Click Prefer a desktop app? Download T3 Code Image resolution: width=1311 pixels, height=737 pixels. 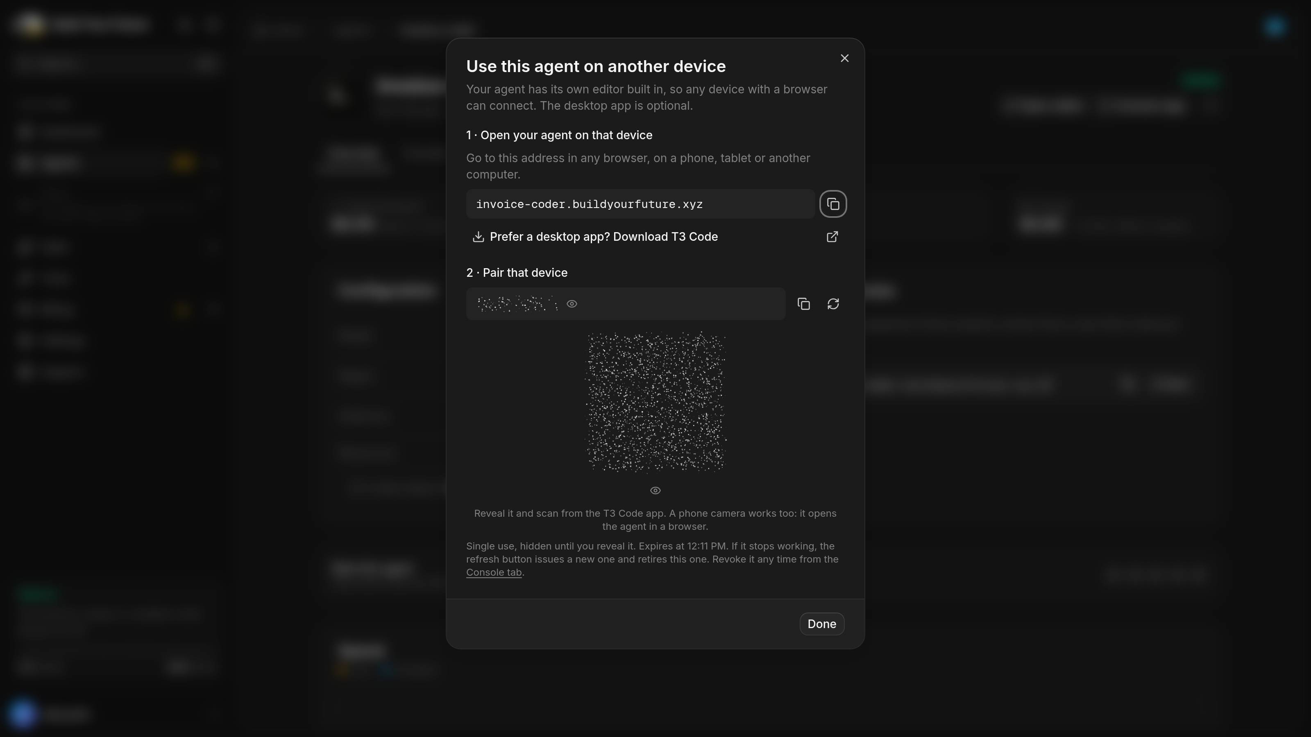coord(655,237)
